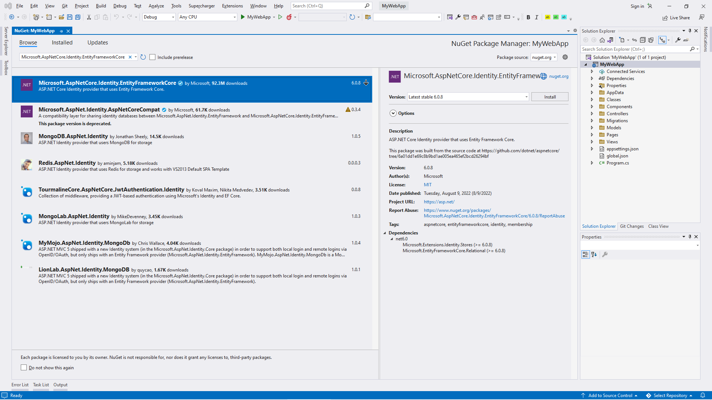Click the Hot Reload flame icon

(x=289, y=17)
